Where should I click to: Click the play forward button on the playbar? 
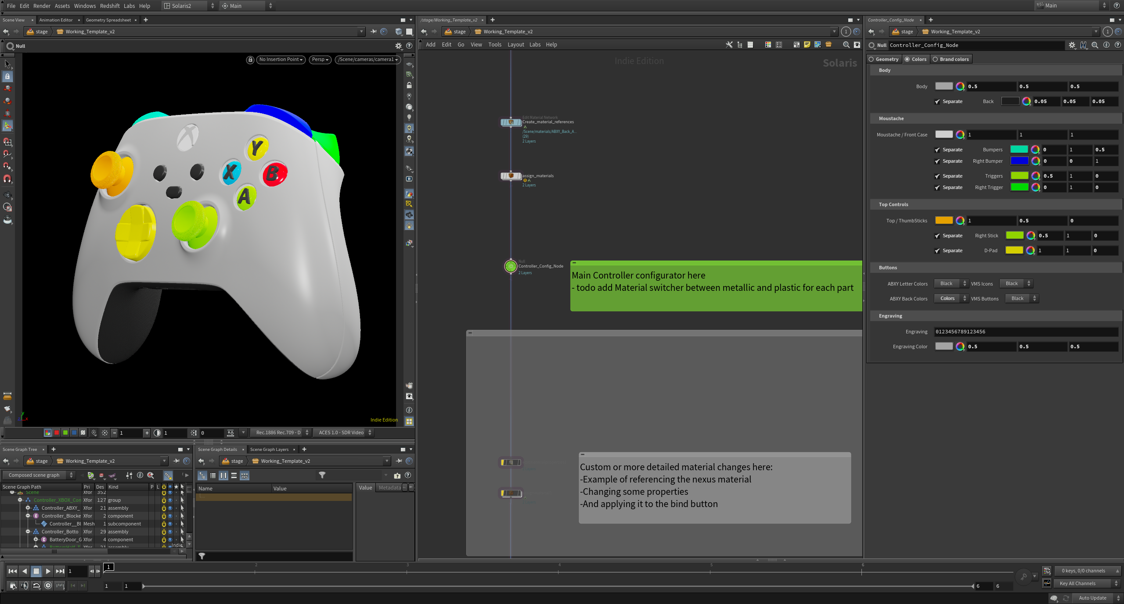(48, 571)
